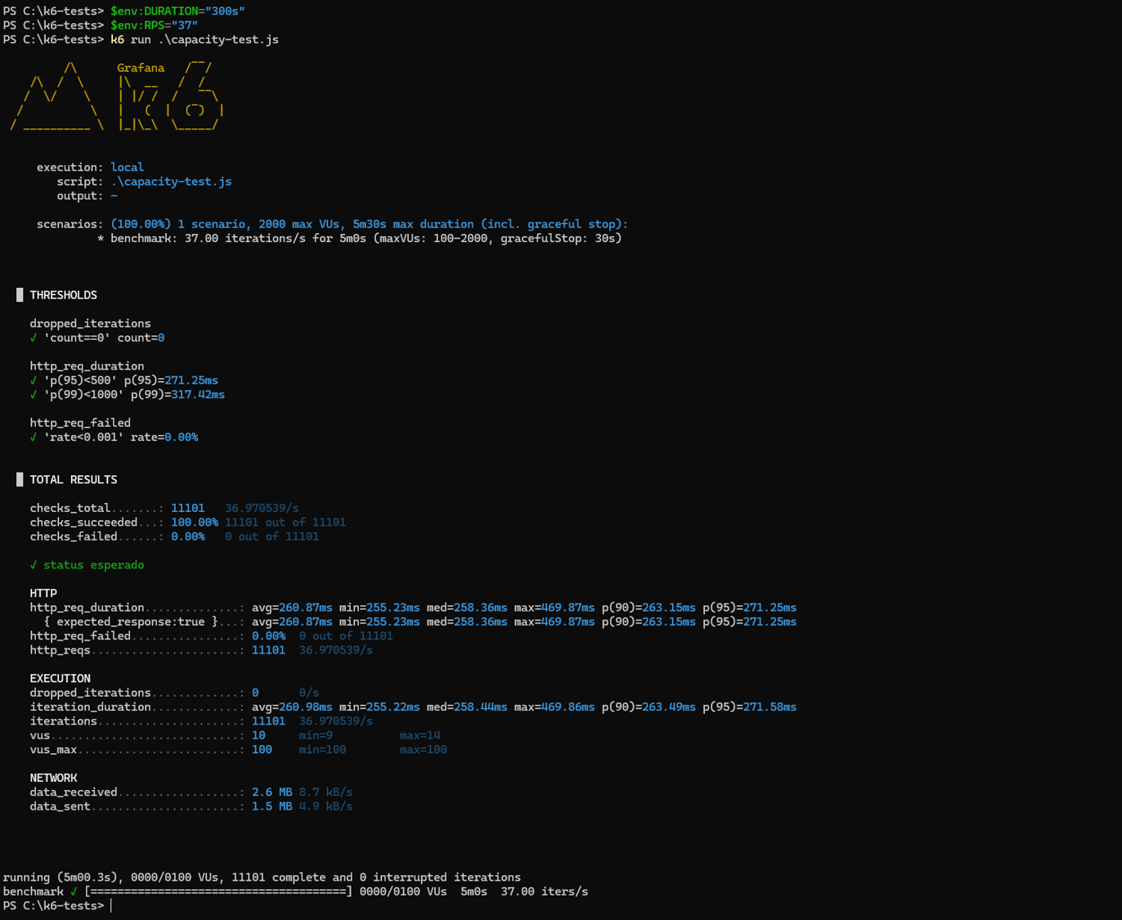The width and height of the screenshot is (1122, 920).
Task: Click p(90)=263.49ms in the iteration_duration row
Action: tap(649, 707)
